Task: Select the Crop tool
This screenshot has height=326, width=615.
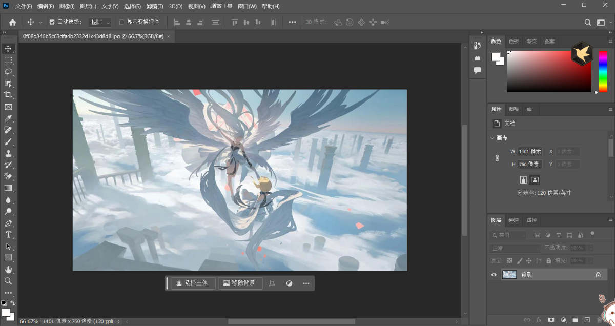Action: (8, 95)
